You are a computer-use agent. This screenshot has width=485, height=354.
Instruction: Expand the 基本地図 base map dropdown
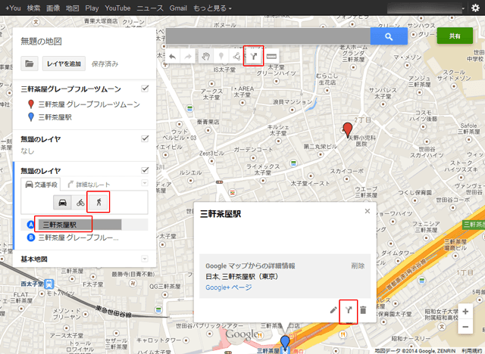(145, 259)
